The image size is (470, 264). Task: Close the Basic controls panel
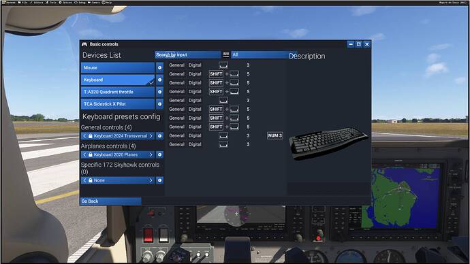tap(367, 44)
